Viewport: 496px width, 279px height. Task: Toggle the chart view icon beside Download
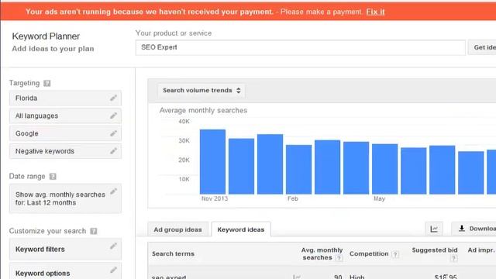click(434, 229)
